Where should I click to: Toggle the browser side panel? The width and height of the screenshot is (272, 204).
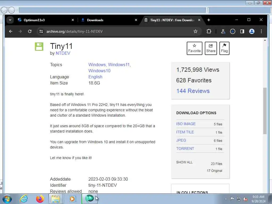pos(242,31)
